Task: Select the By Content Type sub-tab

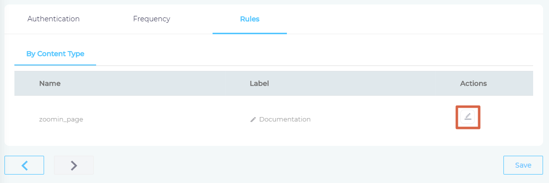Action: point(55,54)
